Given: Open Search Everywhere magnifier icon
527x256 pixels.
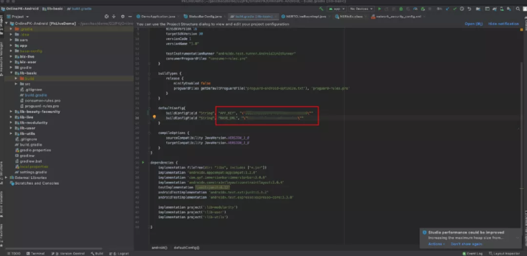Looking at the screenshot, I should tap(518, 8).
